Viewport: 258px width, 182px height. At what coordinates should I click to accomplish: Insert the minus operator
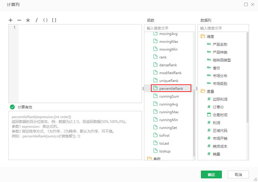pyautogui.click(x=19, y=20)
